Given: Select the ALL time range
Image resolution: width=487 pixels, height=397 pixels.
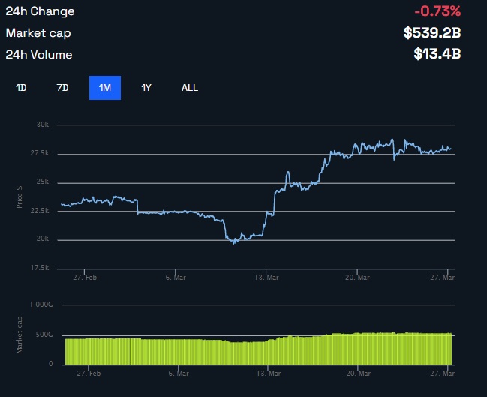Looking at the screenshot, I should coord(190,88).
